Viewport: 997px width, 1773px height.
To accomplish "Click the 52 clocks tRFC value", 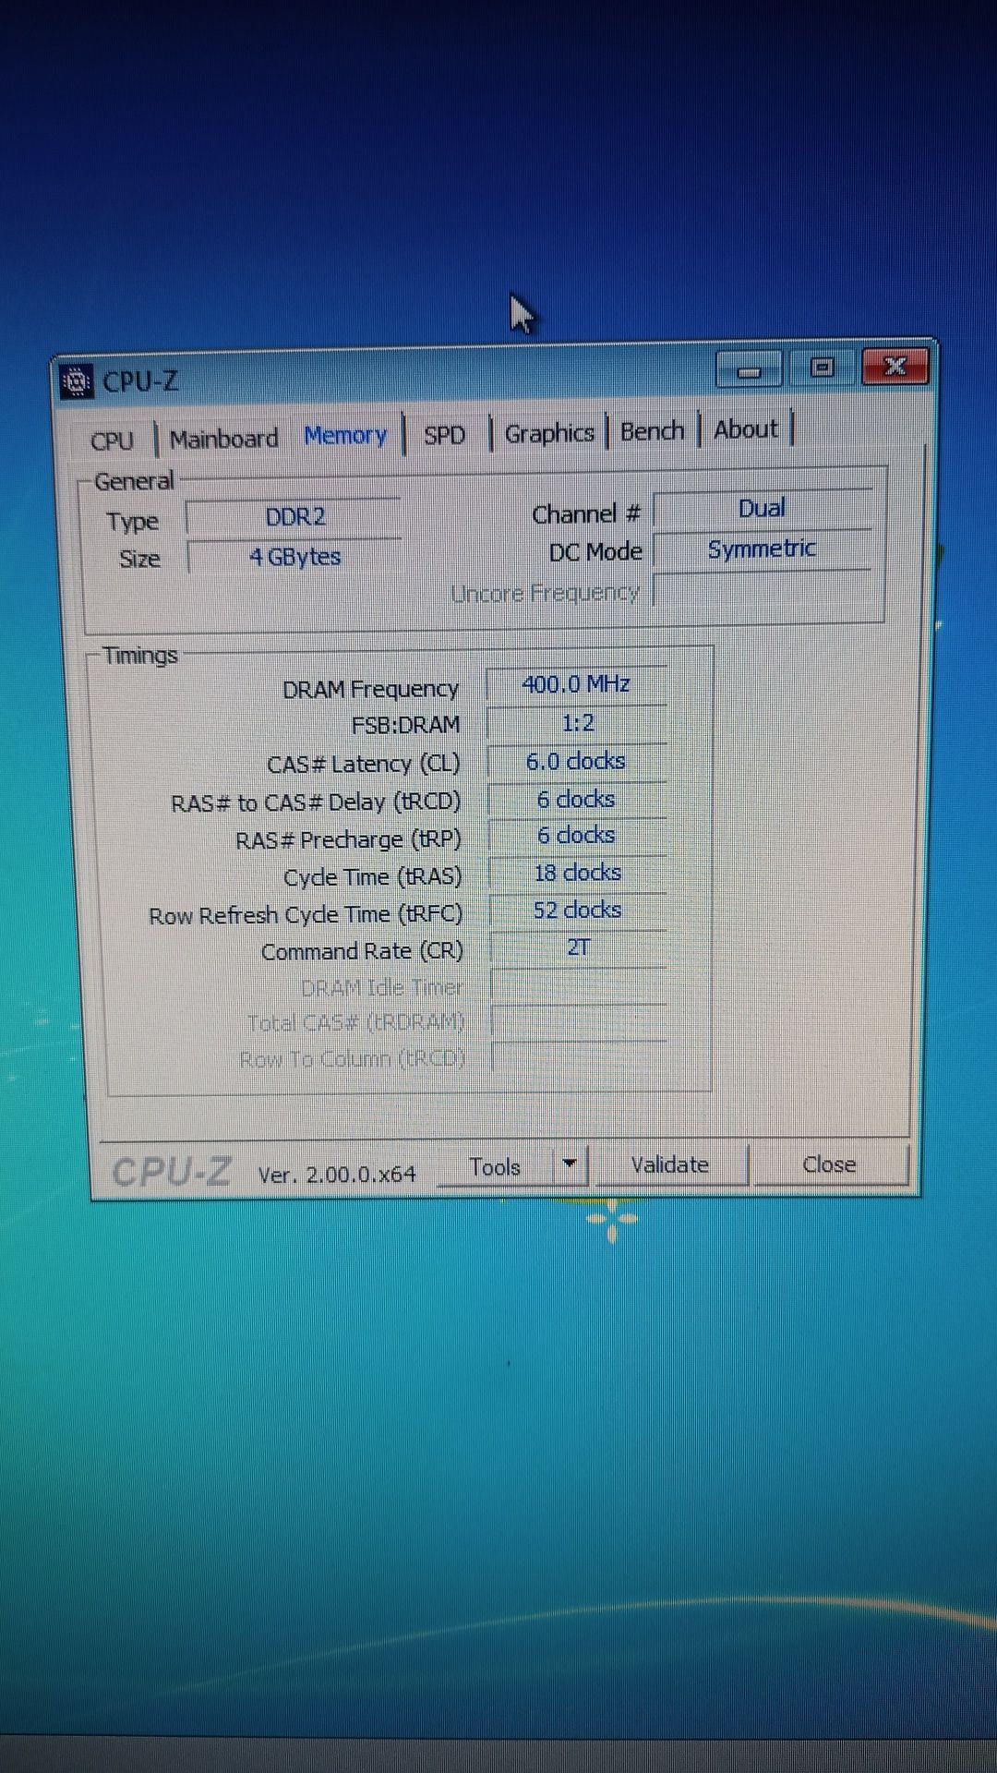I will [x=577, y=911].
